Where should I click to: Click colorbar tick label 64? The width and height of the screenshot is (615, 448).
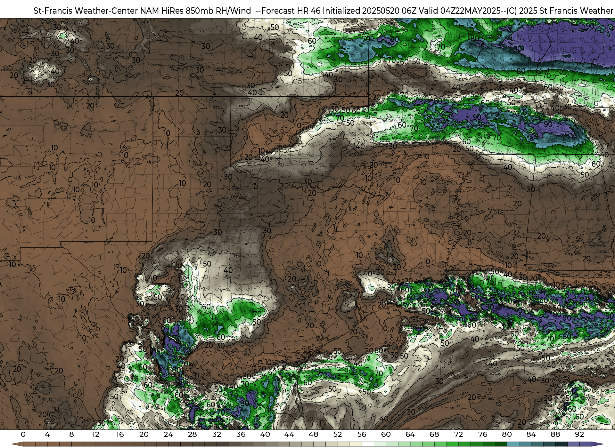(x=410, y=435)
